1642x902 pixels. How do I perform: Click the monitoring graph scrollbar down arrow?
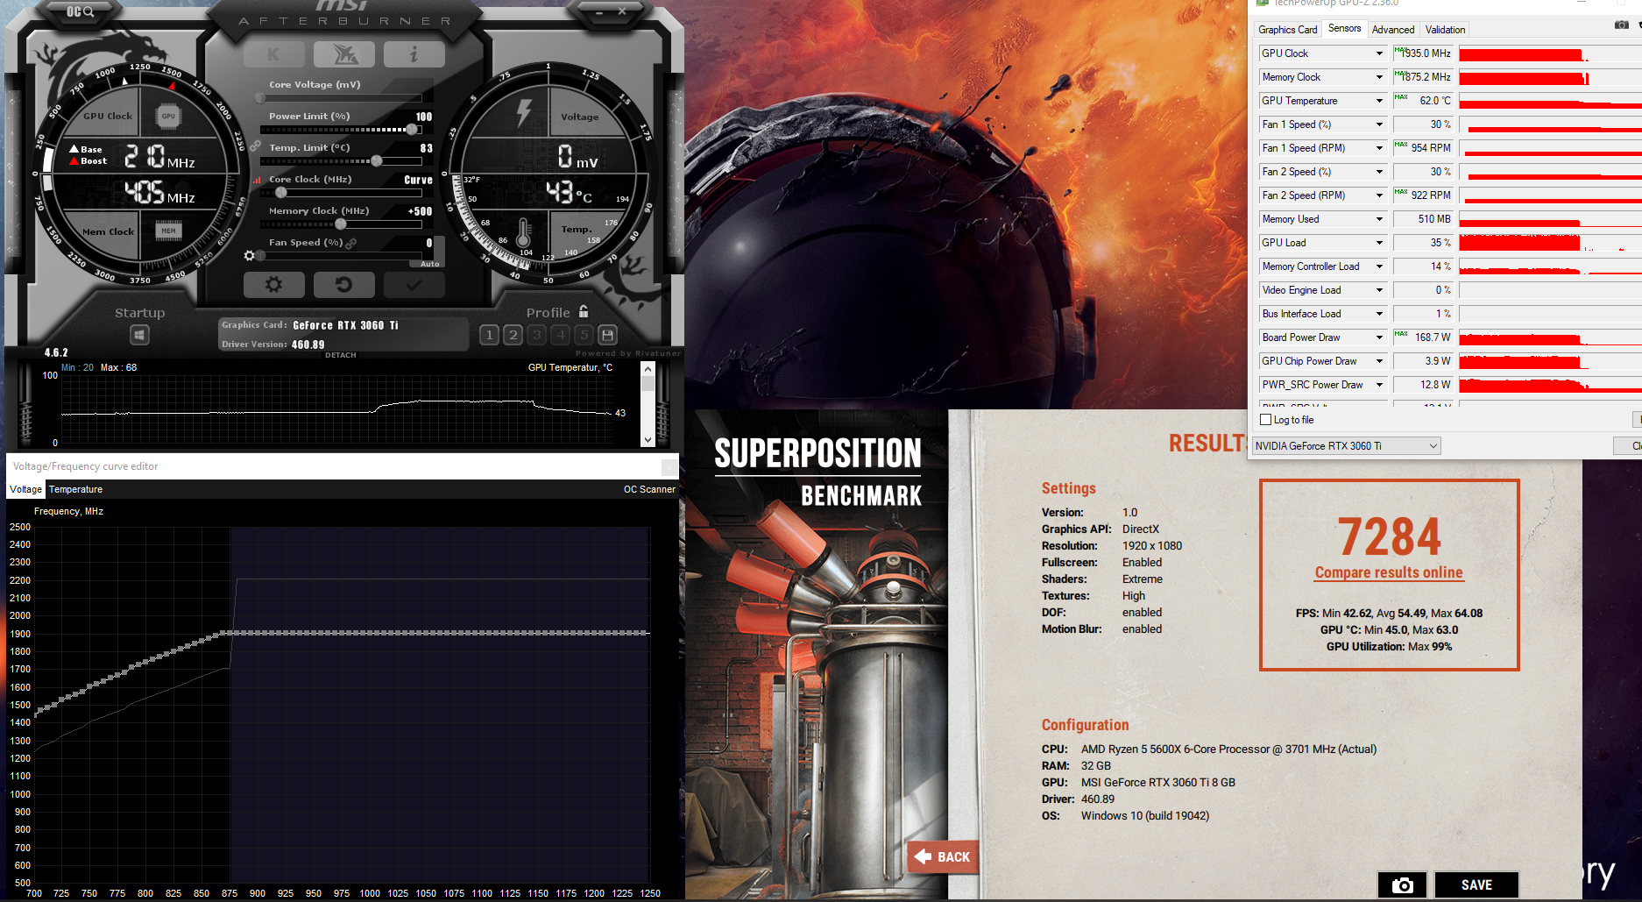pyautogui.click(x=648, y=440)
